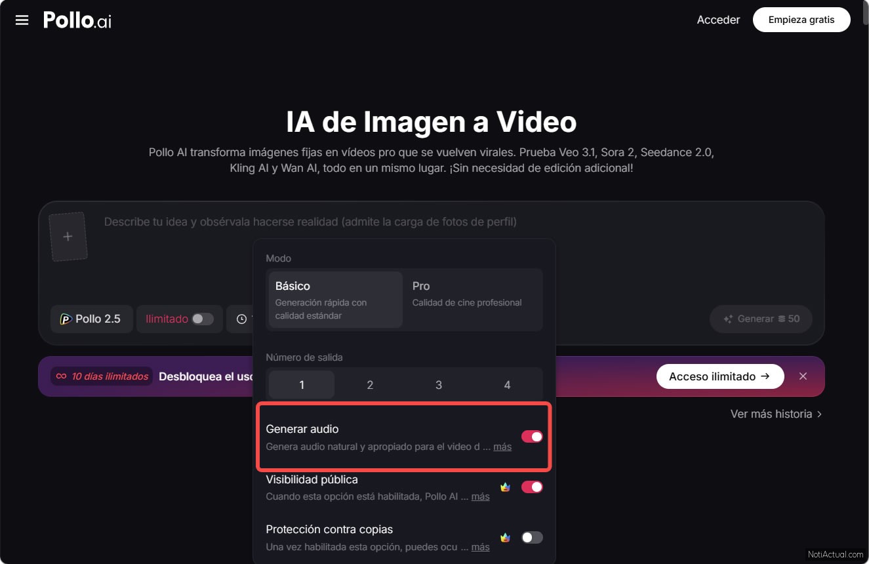Image resolution: width=869 pixels, height=564 pixels.
Task: Enable the Protección contra copias toggle
Action: point(532,538)
